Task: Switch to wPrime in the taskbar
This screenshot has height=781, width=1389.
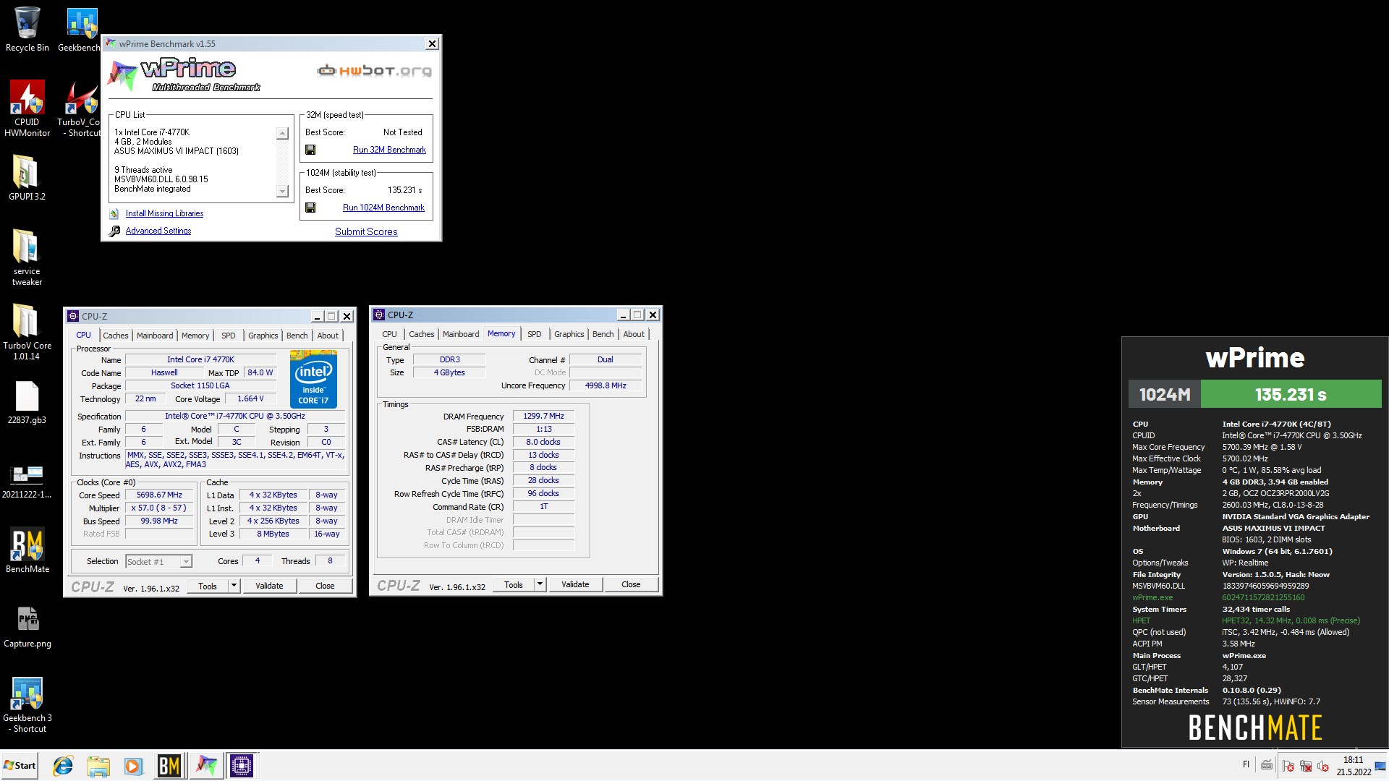Action: [x=206, y=766]
